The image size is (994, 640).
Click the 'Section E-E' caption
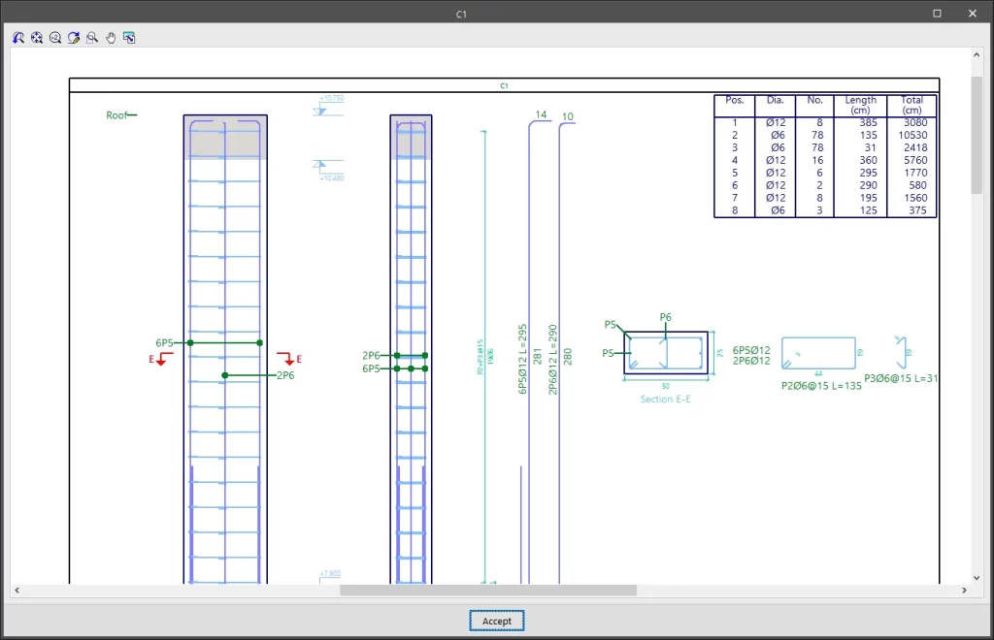tap(665, 399)
